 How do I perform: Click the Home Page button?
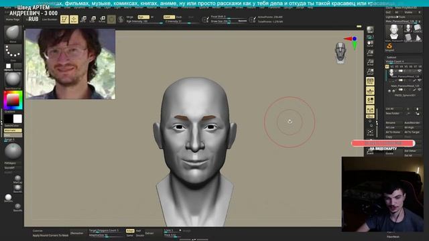click(13, 19)
